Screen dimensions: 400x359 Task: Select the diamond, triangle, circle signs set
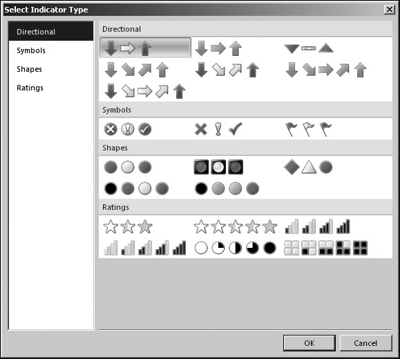[x=308, y=167]
